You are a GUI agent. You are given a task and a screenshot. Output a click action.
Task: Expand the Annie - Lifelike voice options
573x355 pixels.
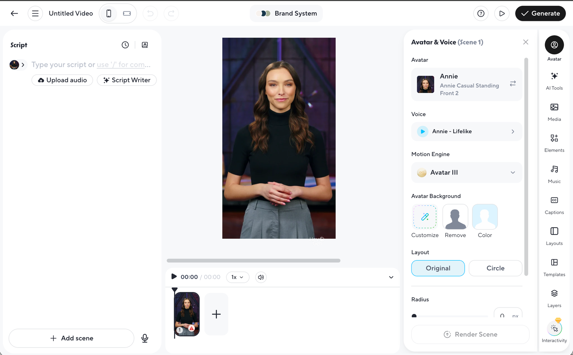[513, 131]
